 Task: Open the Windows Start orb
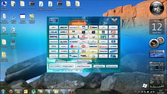tap(3, 92)
